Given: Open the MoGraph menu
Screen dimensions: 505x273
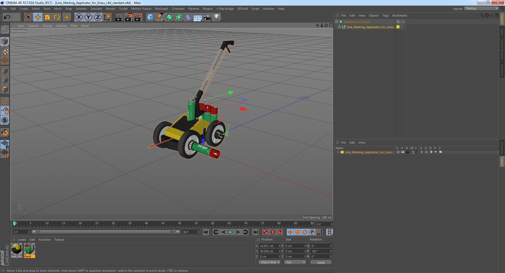Looking at the screenshot, I should click(x=161, y=9).
